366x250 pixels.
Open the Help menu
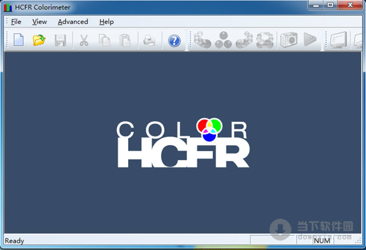pos(106,22)
